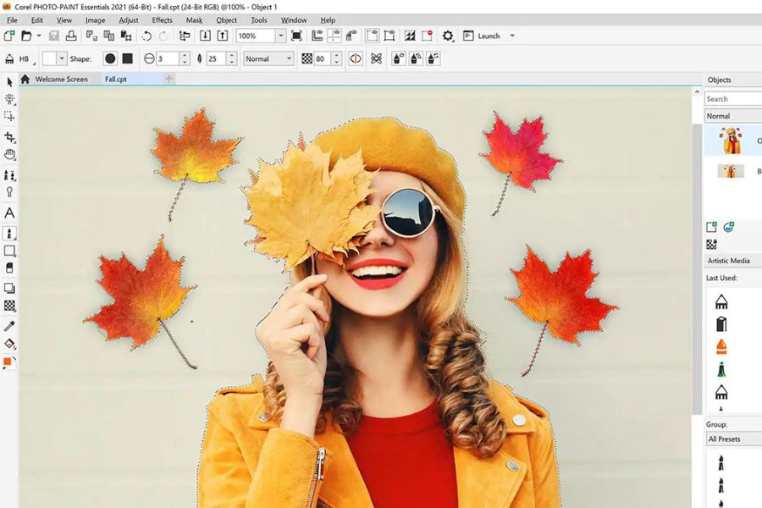Toggle the mask marquee visibility icon
The height and width of the screenshot is (508, 762).
(x=372, y=36)
